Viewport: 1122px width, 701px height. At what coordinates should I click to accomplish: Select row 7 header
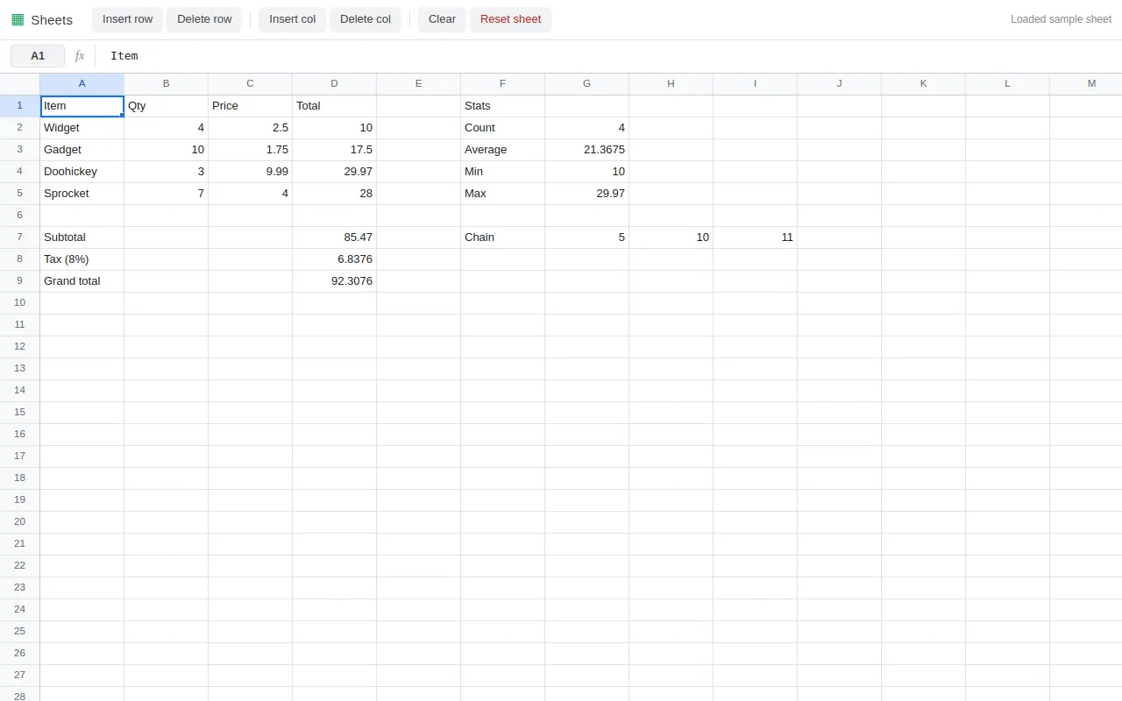point(20,237)
